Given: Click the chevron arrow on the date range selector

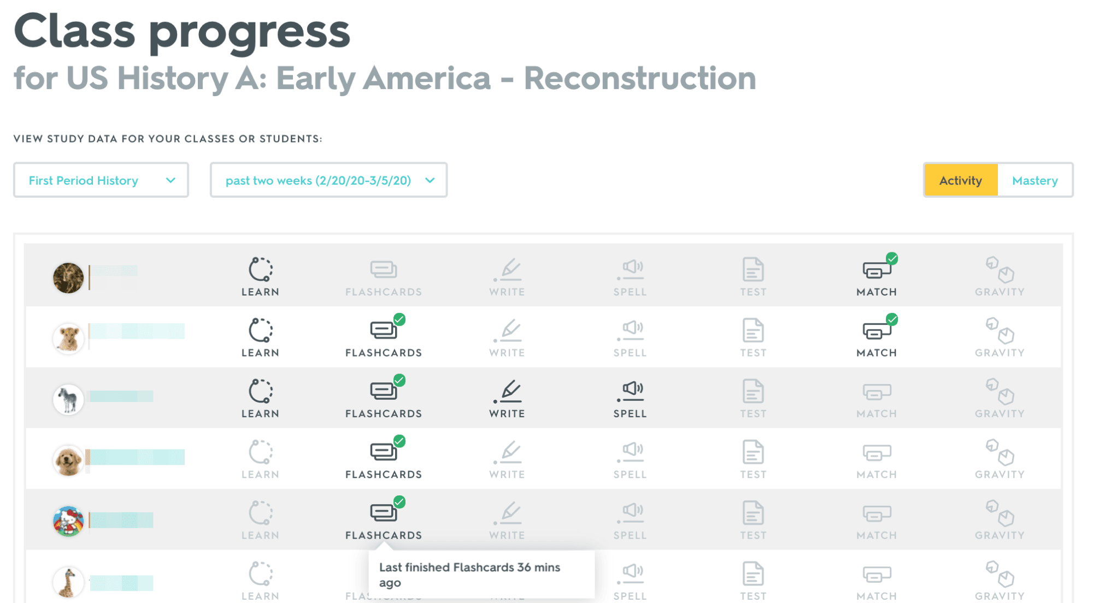Looking at the screenshot, I should click(x=430, y=180).
